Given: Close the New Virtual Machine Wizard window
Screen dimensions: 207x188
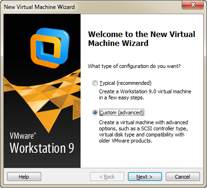Looking at the screenshot, I should [x=192, y=5].
